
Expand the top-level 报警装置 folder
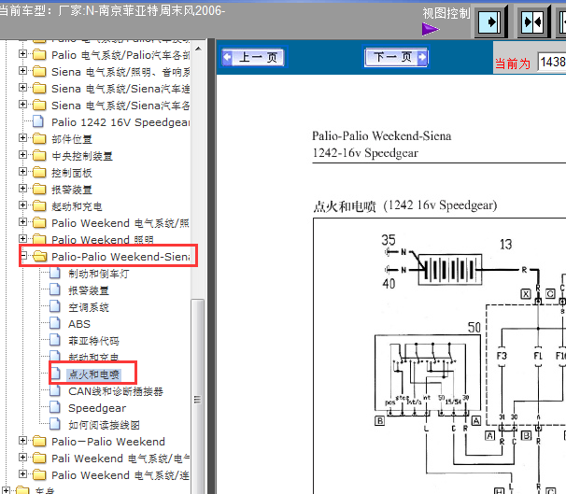coord(22,188)
